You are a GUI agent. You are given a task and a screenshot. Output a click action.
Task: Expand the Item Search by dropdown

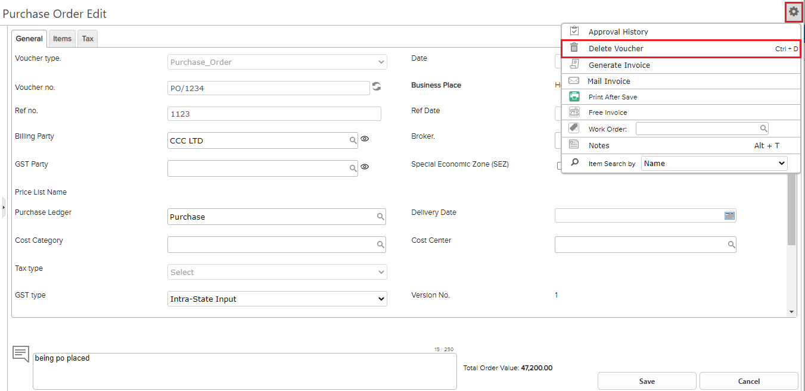pos(714,163)
